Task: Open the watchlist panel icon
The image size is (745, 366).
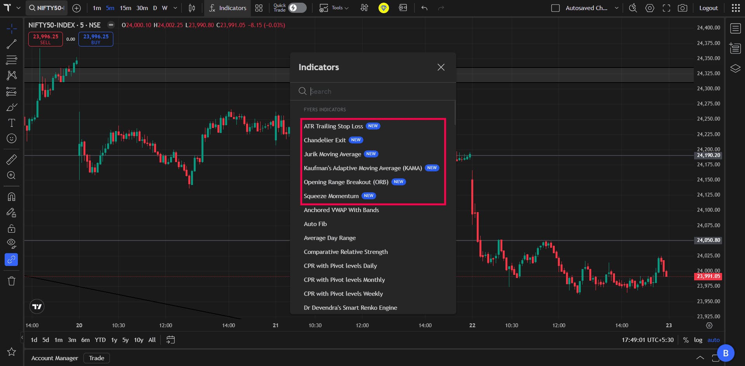Action: coord(735,29)
